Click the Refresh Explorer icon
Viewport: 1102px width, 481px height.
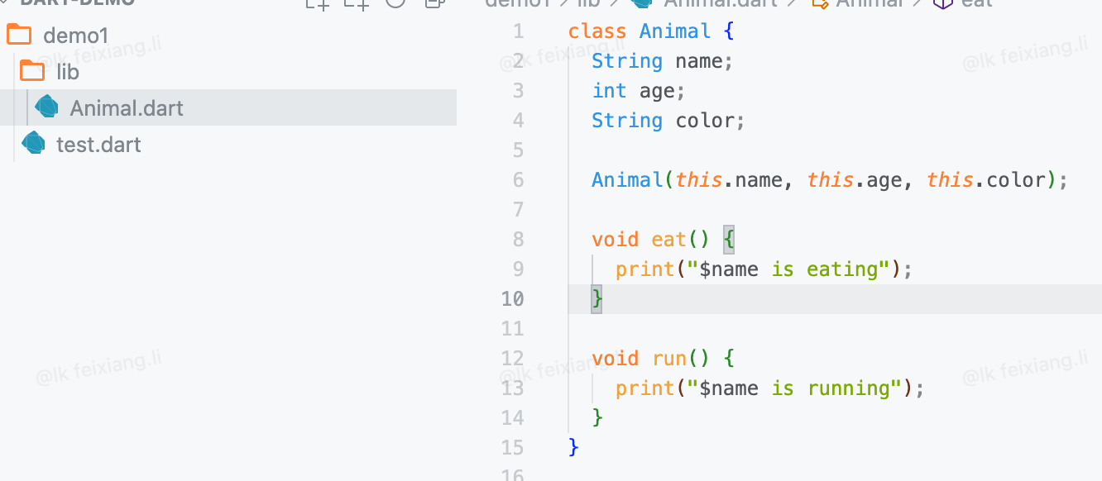(395, 2)
